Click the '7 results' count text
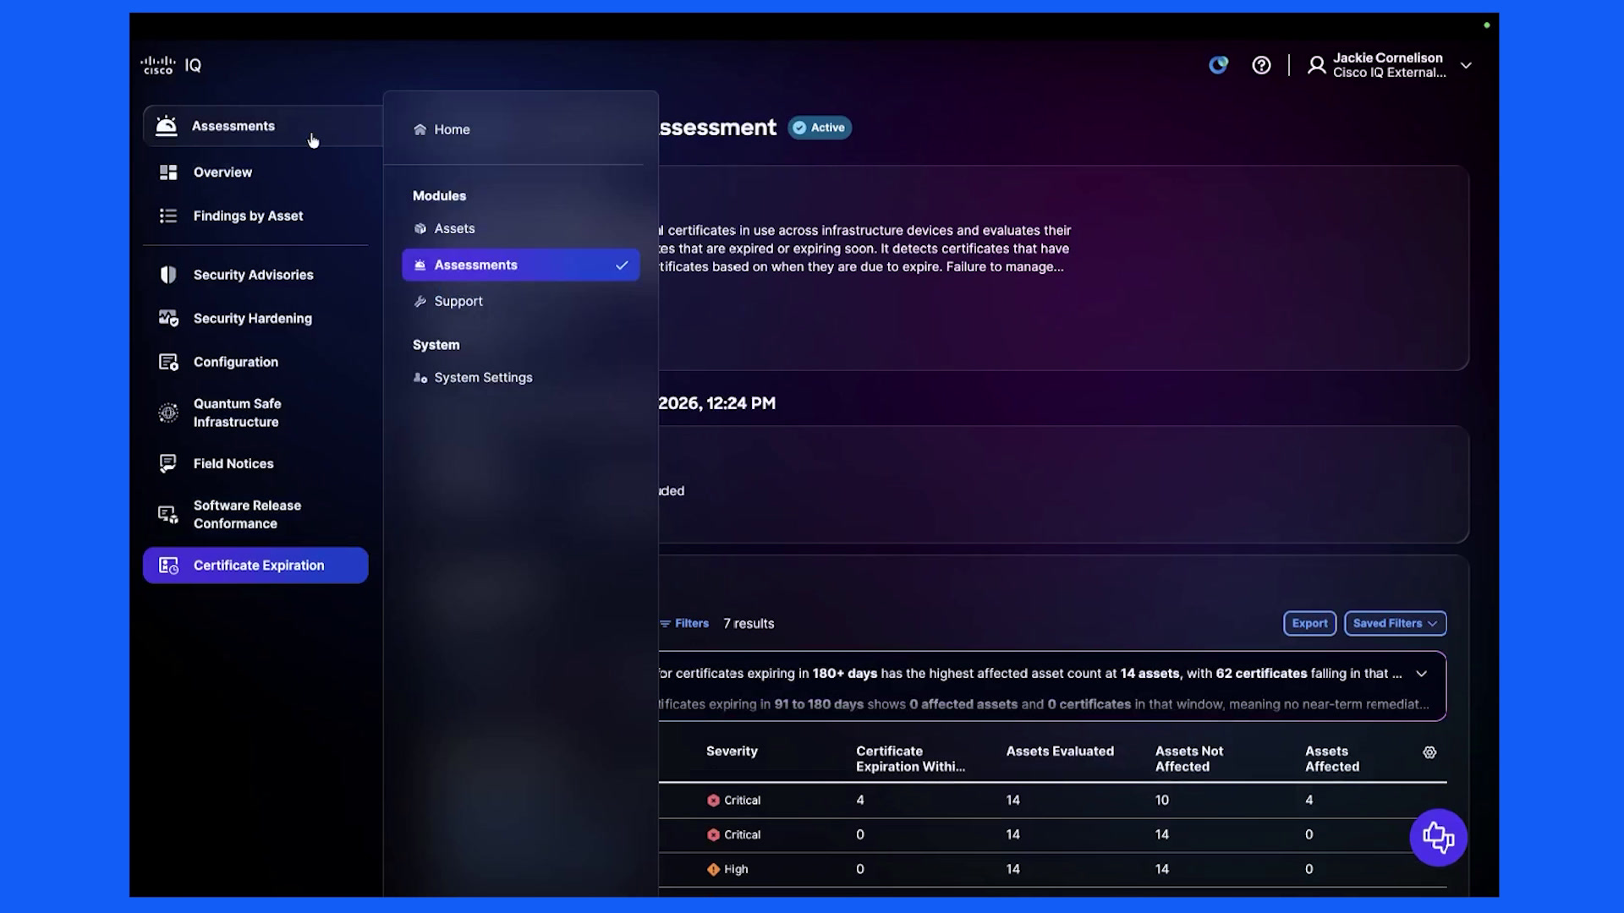 [x=749, y=624]
